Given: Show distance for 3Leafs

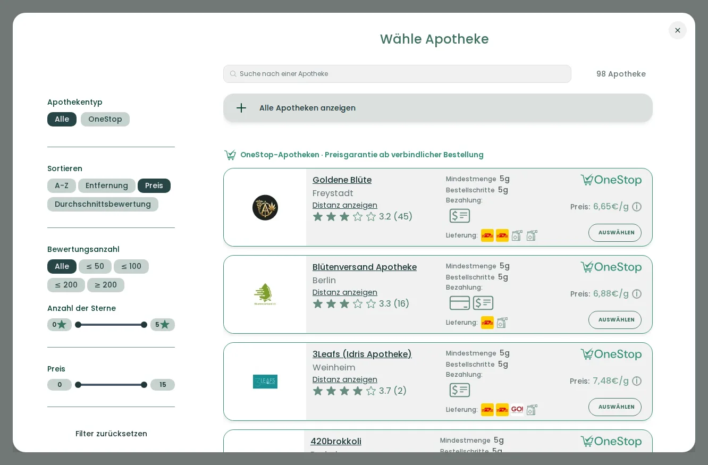Looking at the screenshot, I should tap(345, 379).
